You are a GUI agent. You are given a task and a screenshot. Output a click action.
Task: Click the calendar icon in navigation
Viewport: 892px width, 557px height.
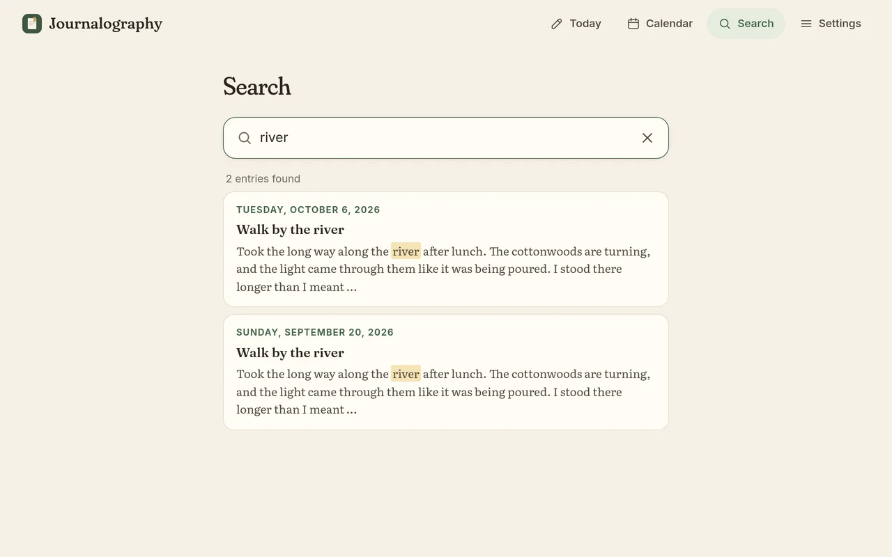pos(633,24)
